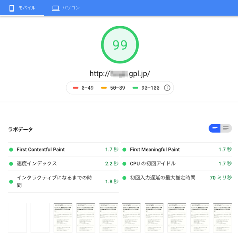Click the CPU の初回アイドル metric label
The image size is (238, 238).
pos(153,163)
